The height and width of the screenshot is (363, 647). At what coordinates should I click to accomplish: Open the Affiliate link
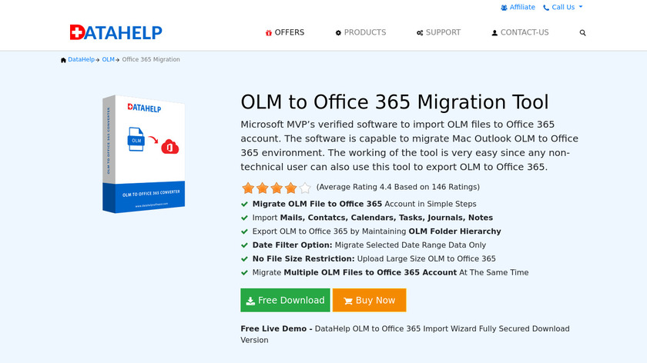pyautogui.click(x=518, y=7)
